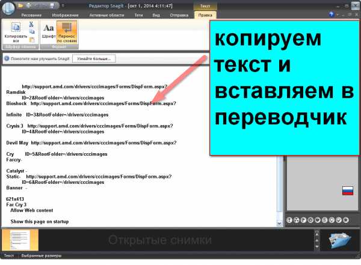This screenshot has width=361, height=265.
Task: Click the Cut scissors icon
Action: tap(31, 24)
